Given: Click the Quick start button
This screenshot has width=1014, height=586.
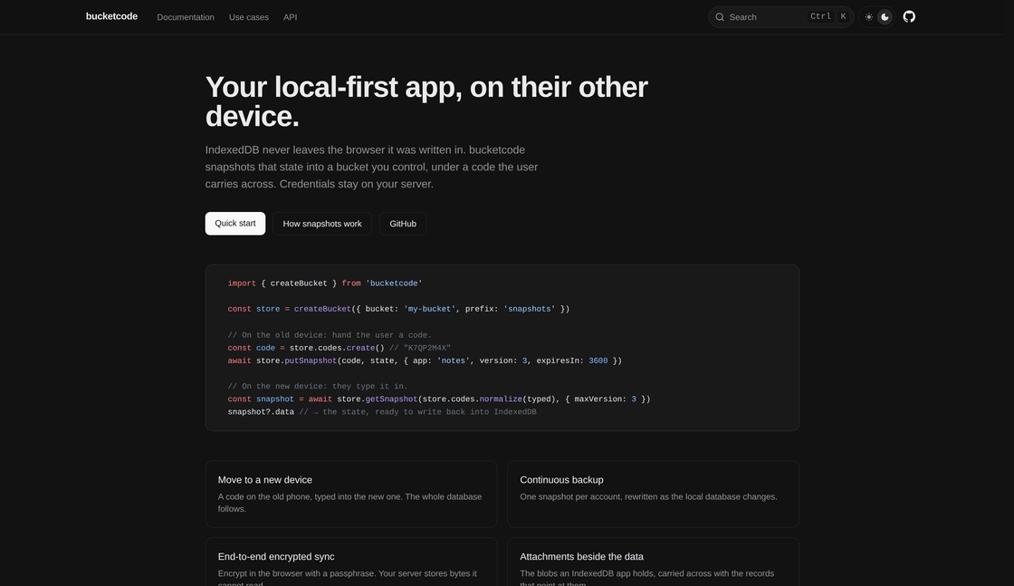Looking at the screenshot, I should point(234,223).
